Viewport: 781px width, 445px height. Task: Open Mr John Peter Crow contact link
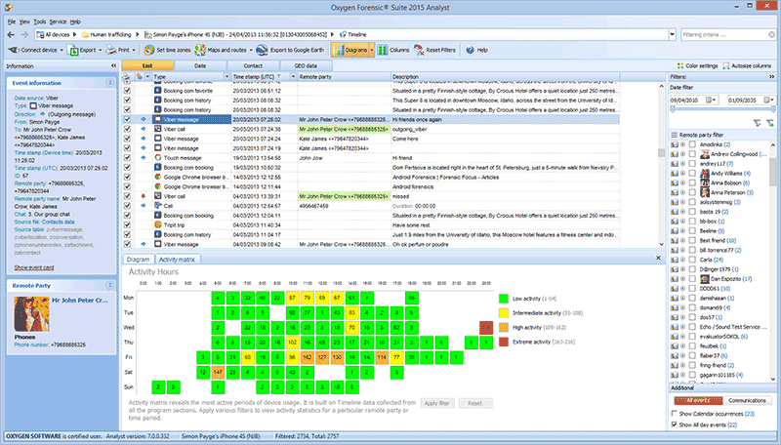[80, 301]
